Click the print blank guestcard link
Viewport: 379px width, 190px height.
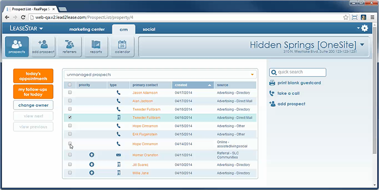[299, 83]
